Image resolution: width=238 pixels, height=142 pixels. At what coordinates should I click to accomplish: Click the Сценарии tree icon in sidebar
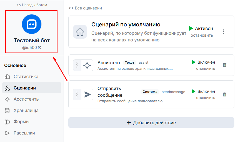(7, 88)
